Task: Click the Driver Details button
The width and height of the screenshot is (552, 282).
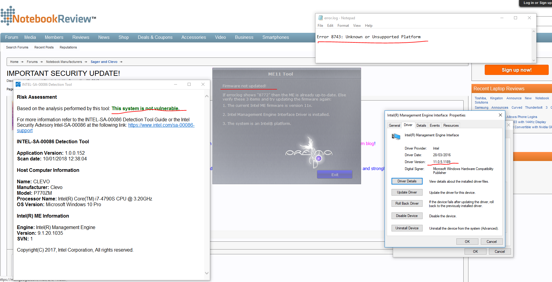Action: pos(407,181)
